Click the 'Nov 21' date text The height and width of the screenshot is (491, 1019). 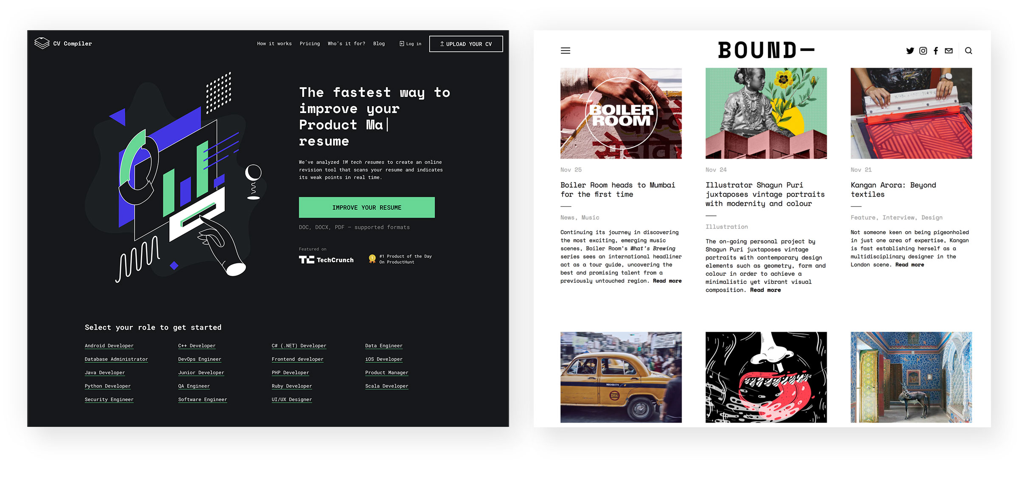[x=861, y=170]
